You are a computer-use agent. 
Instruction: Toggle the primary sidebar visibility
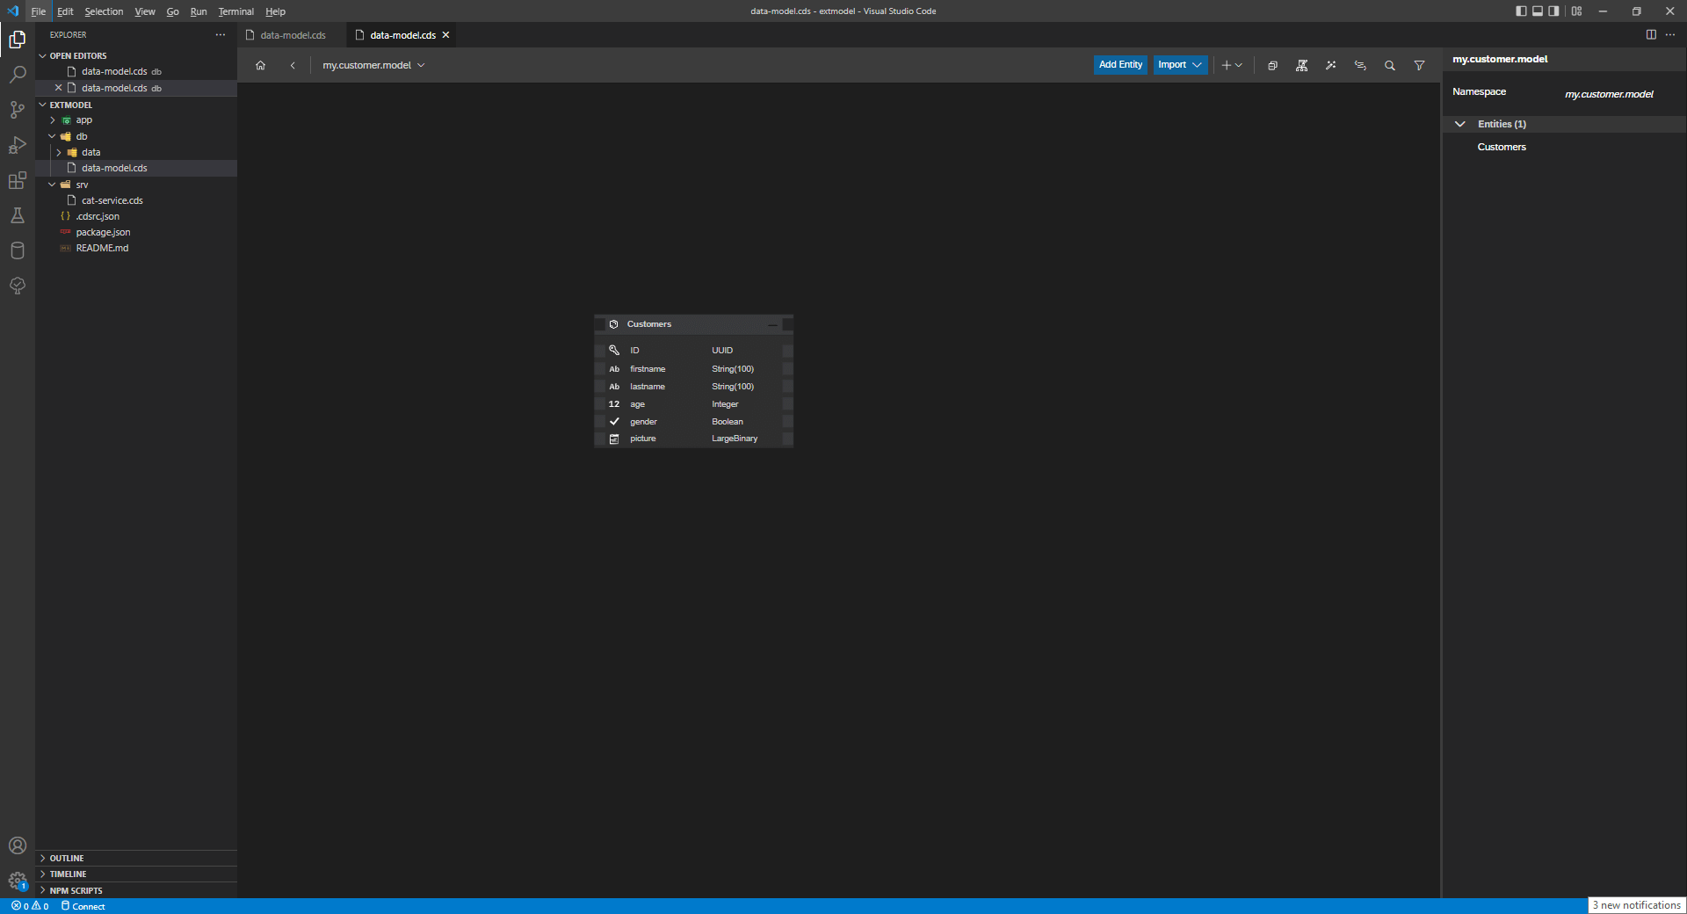tap(1520, 11)
